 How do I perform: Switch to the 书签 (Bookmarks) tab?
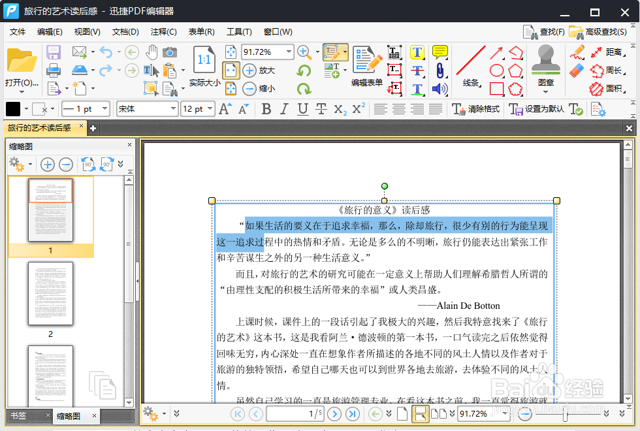tap(20, 415)
